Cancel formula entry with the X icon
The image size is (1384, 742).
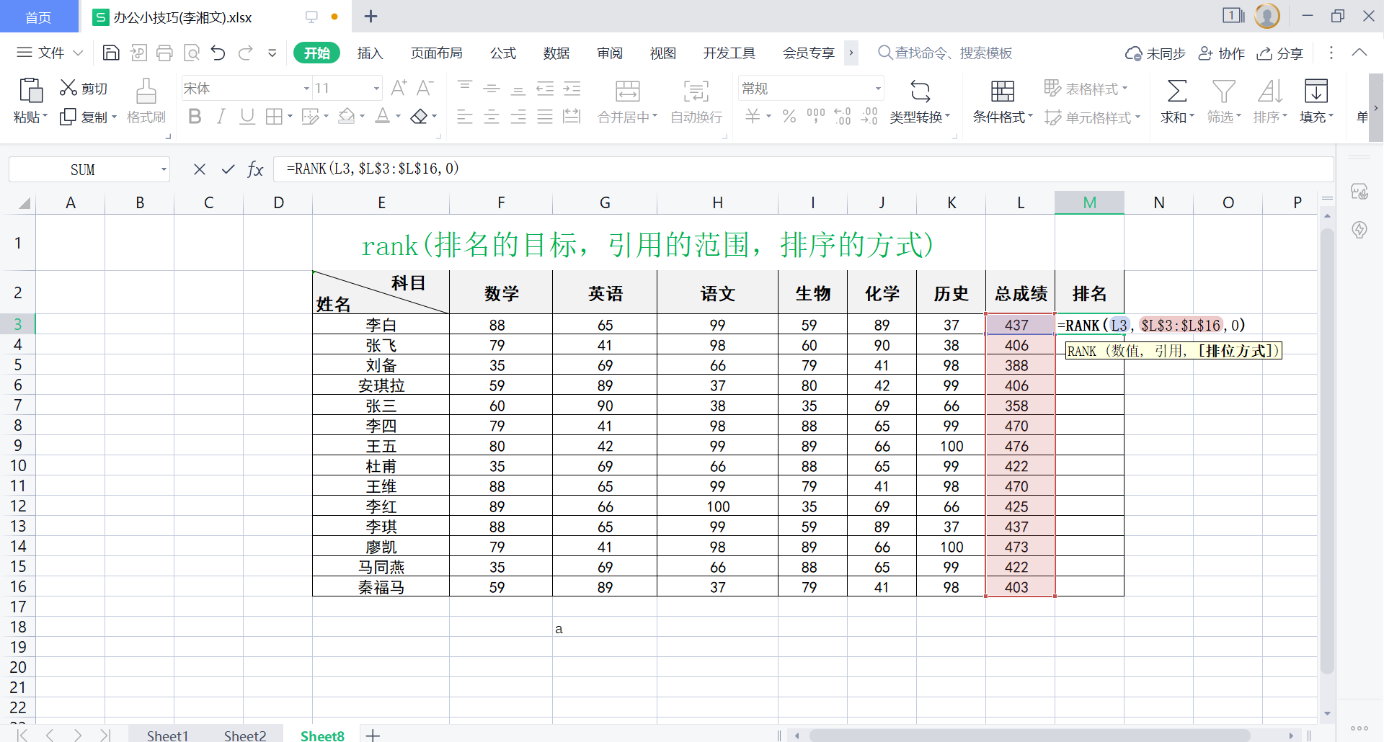(200, 169)
